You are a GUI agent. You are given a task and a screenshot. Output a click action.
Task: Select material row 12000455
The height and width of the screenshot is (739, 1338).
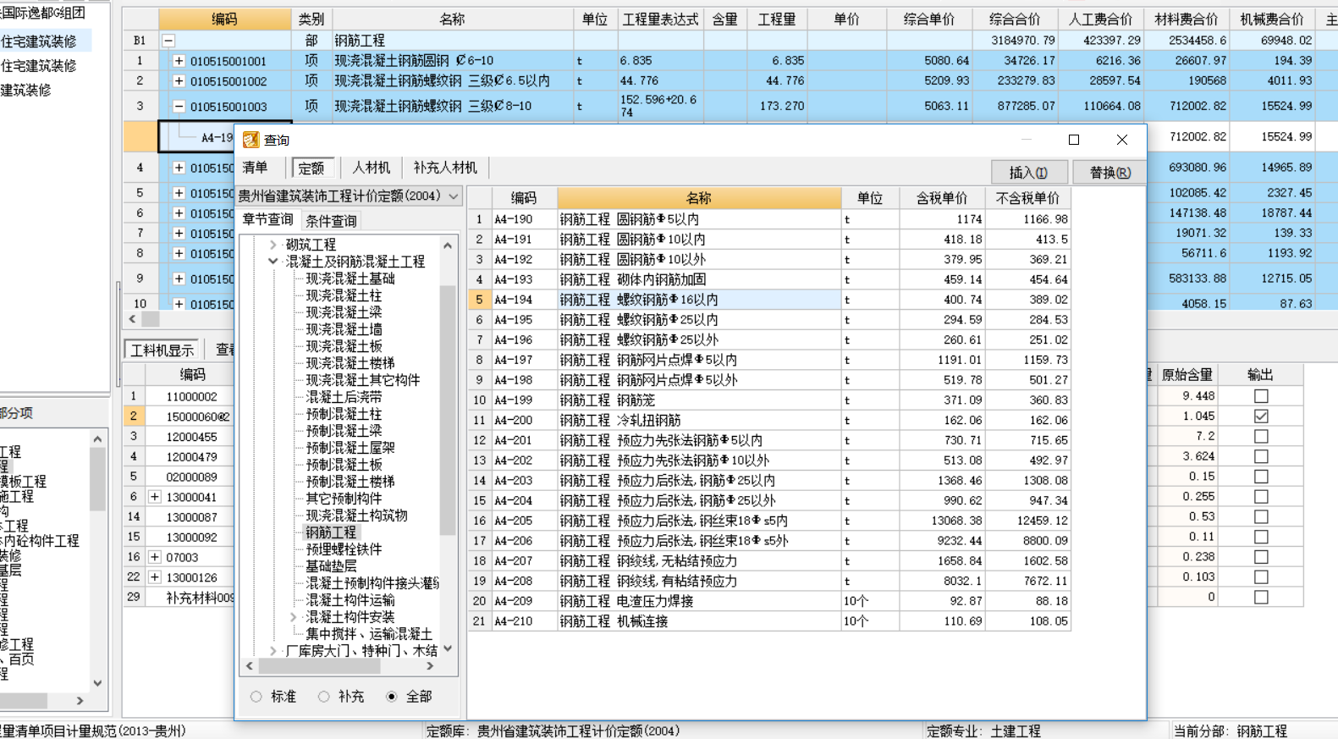191,437
